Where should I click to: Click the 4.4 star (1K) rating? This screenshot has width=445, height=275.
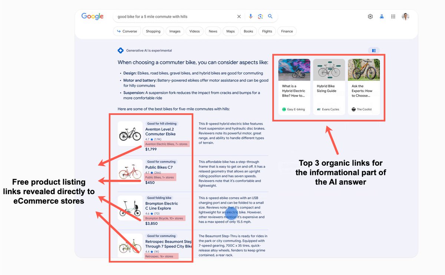pyautogui.click(x=152, y=252)
